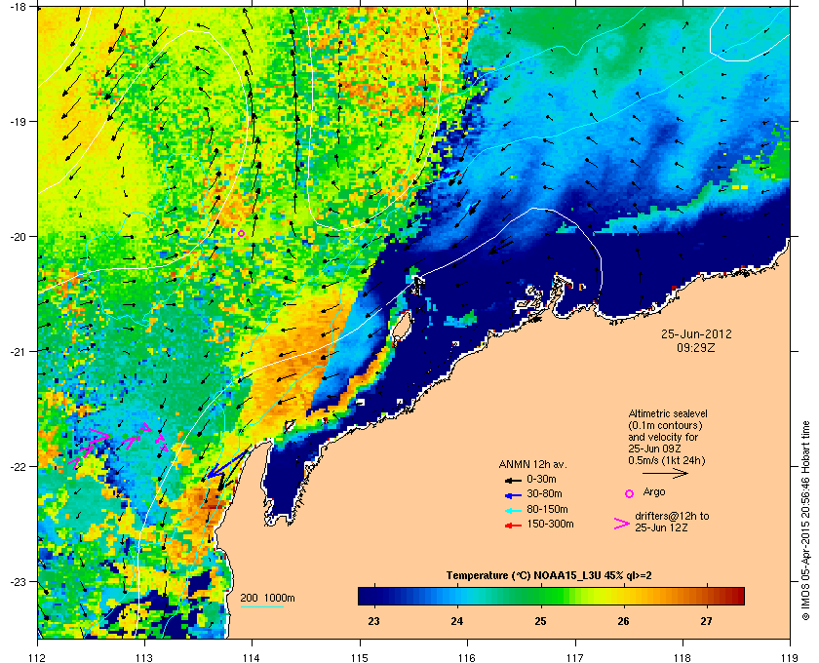Click the colorbar tick label 24

tap(457, 622)
